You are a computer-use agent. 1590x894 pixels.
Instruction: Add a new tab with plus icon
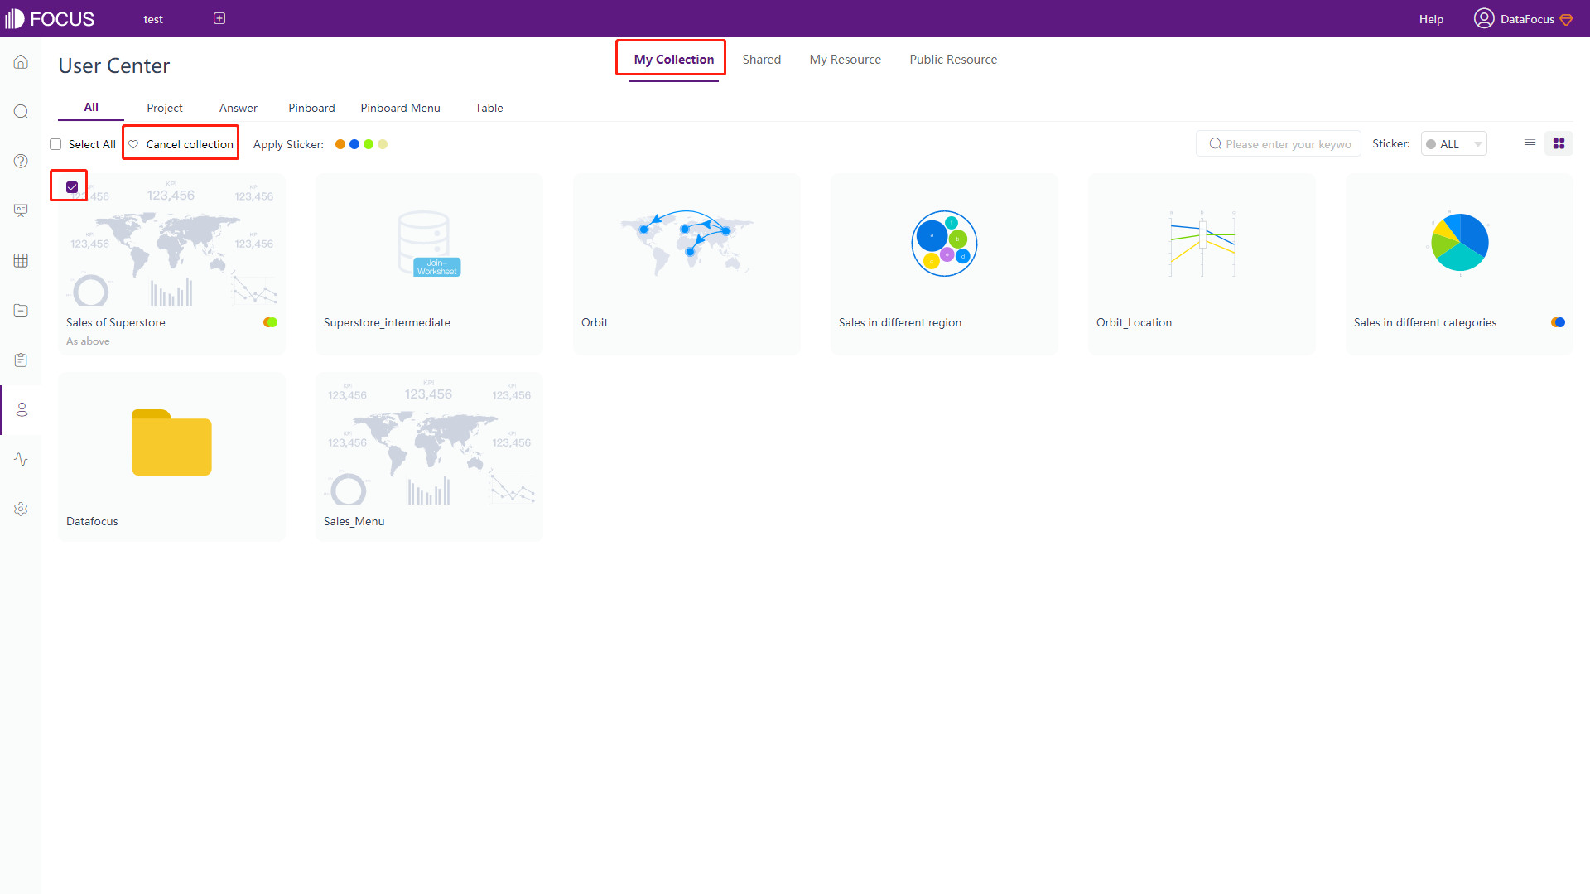pos(219,18)
